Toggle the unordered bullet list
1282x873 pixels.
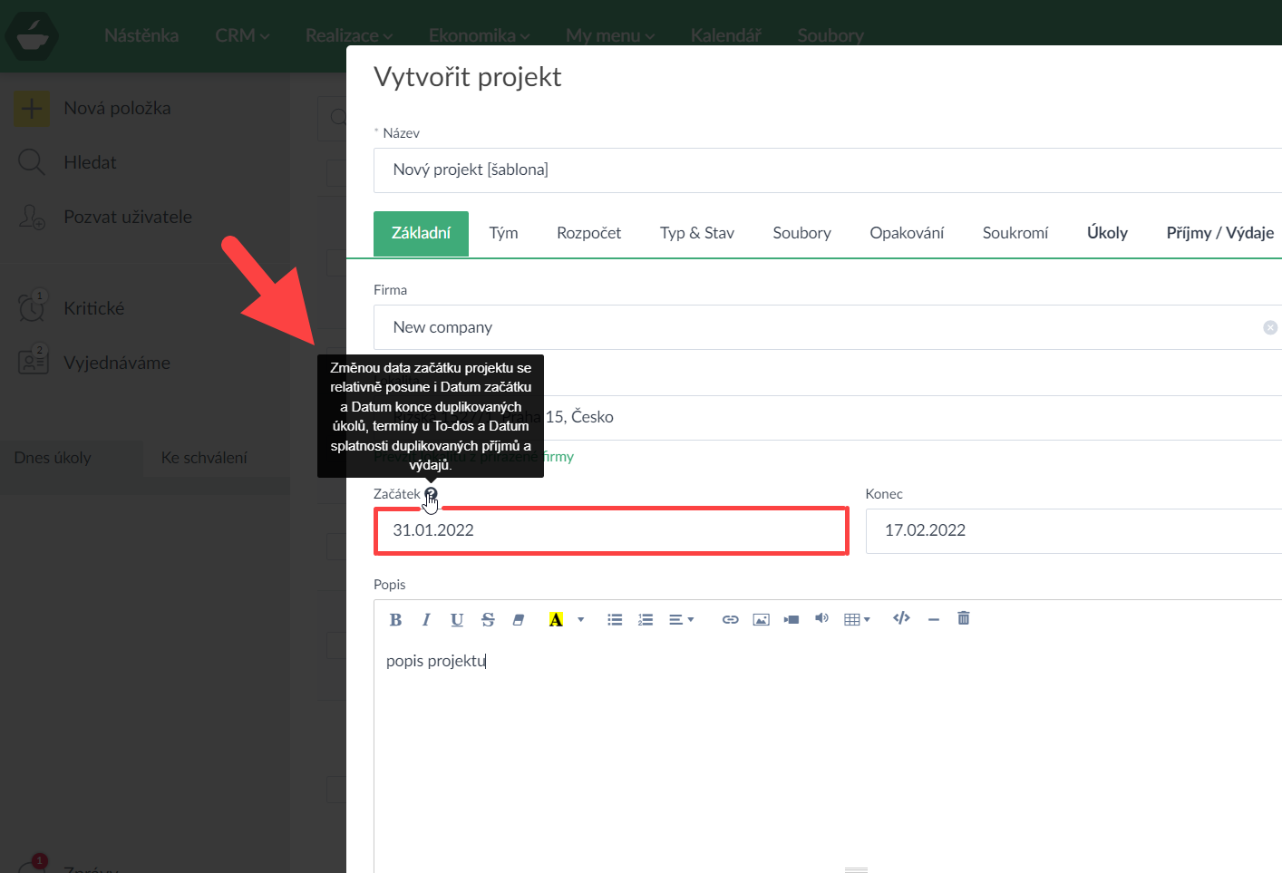(x=615, y=620)
